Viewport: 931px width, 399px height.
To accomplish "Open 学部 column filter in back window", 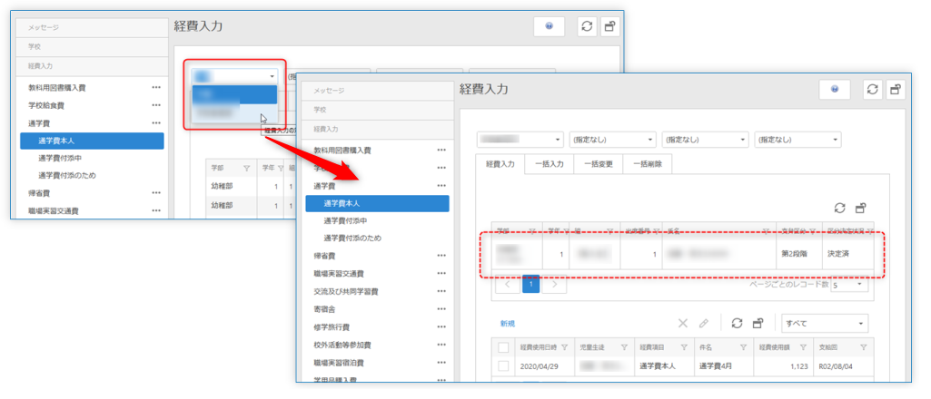I will tap(246, 169).
